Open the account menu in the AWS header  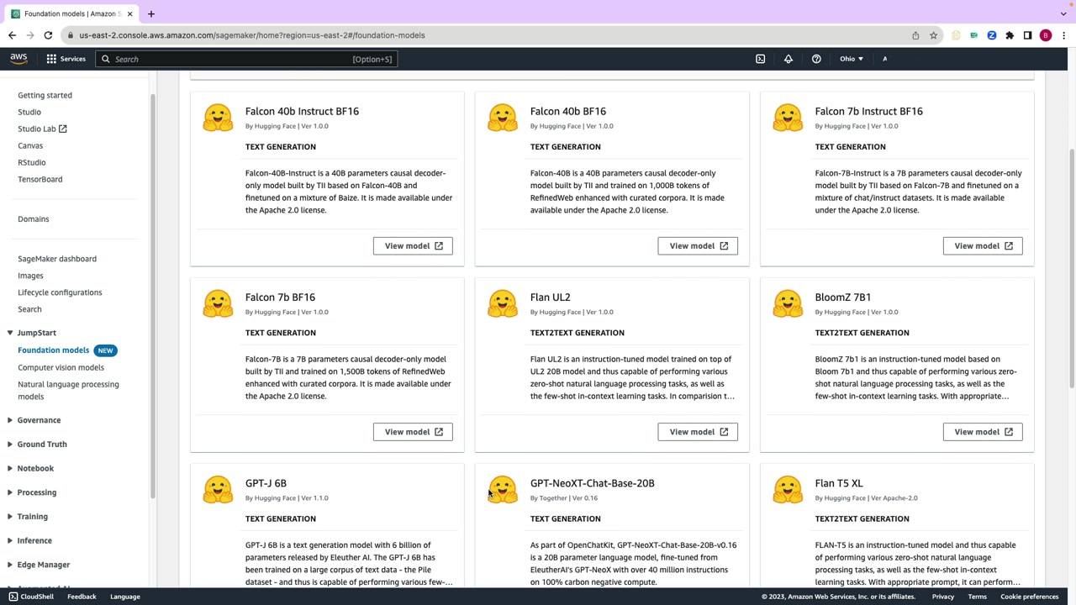click(884, 59)
